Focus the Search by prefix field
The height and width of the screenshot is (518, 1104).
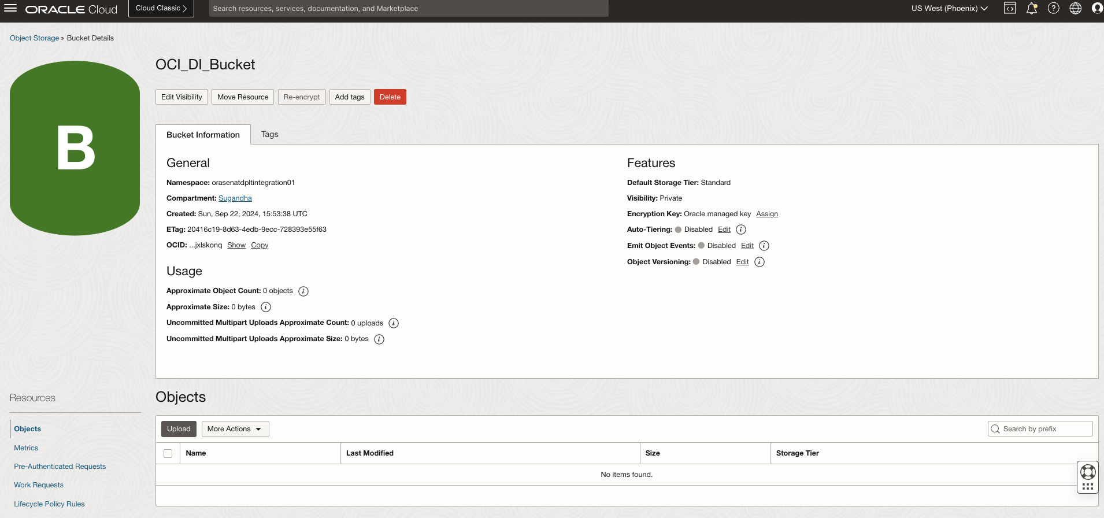(1040, 429)
